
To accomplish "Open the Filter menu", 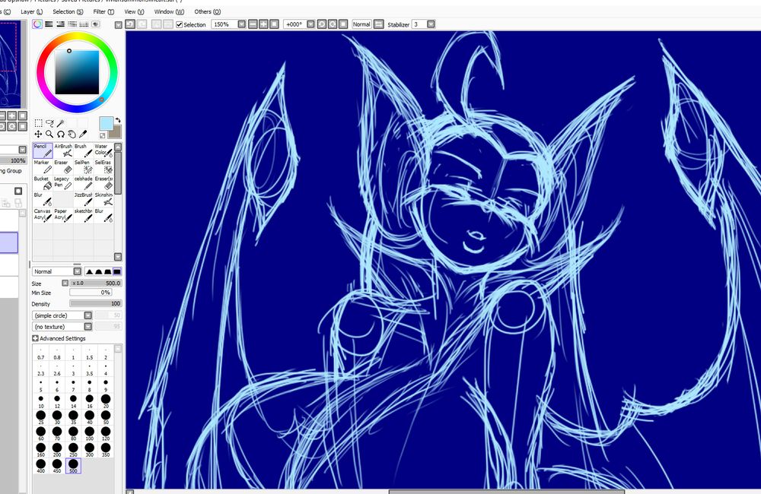I will coord(103,11).
